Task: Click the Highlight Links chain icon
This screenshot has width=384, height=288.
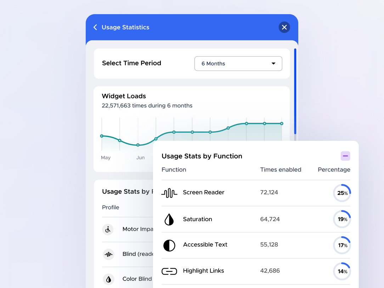Action: click(169, 271)
